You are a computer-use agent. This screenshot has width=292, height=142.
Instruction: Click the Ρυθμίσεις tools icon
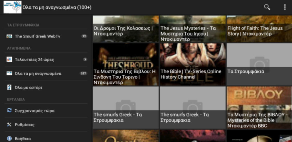point(9,125)
